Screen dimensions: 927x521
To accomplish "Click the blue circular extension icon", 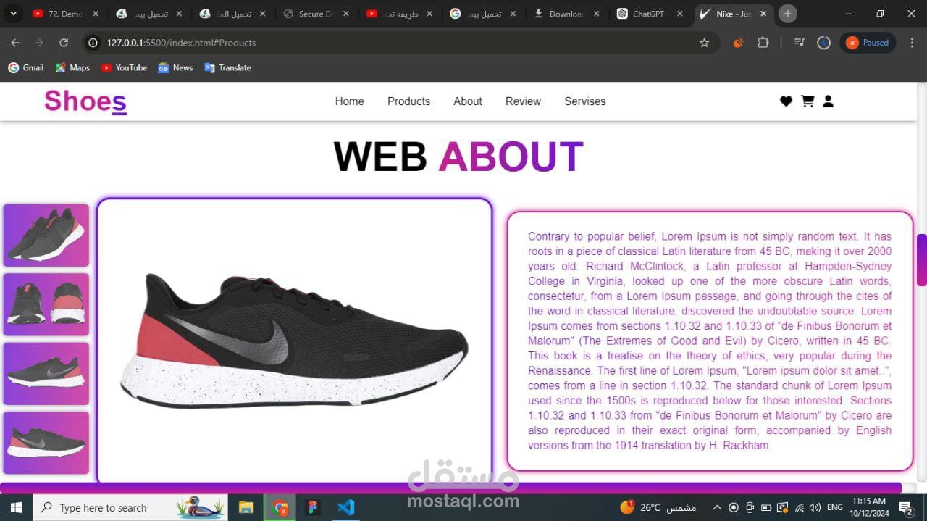I will click(x=823, y=43).
